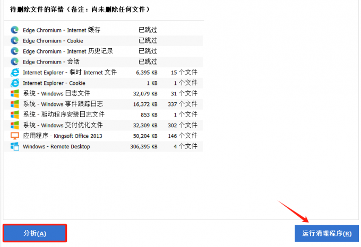Screen dimensions: 361x247
Task: Click the 337 个文件 count
Action: pos(183,104)
